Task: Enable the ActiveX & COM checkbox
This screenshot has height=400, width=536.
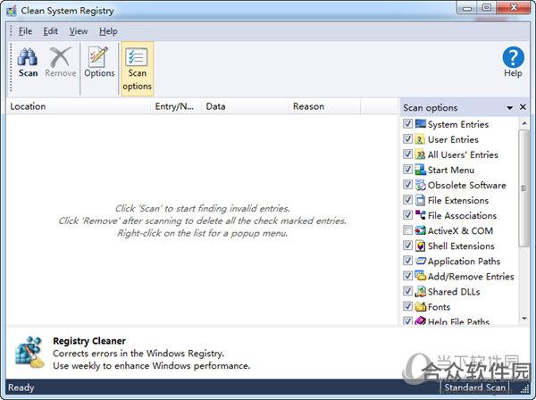Action: pos(407,230)
